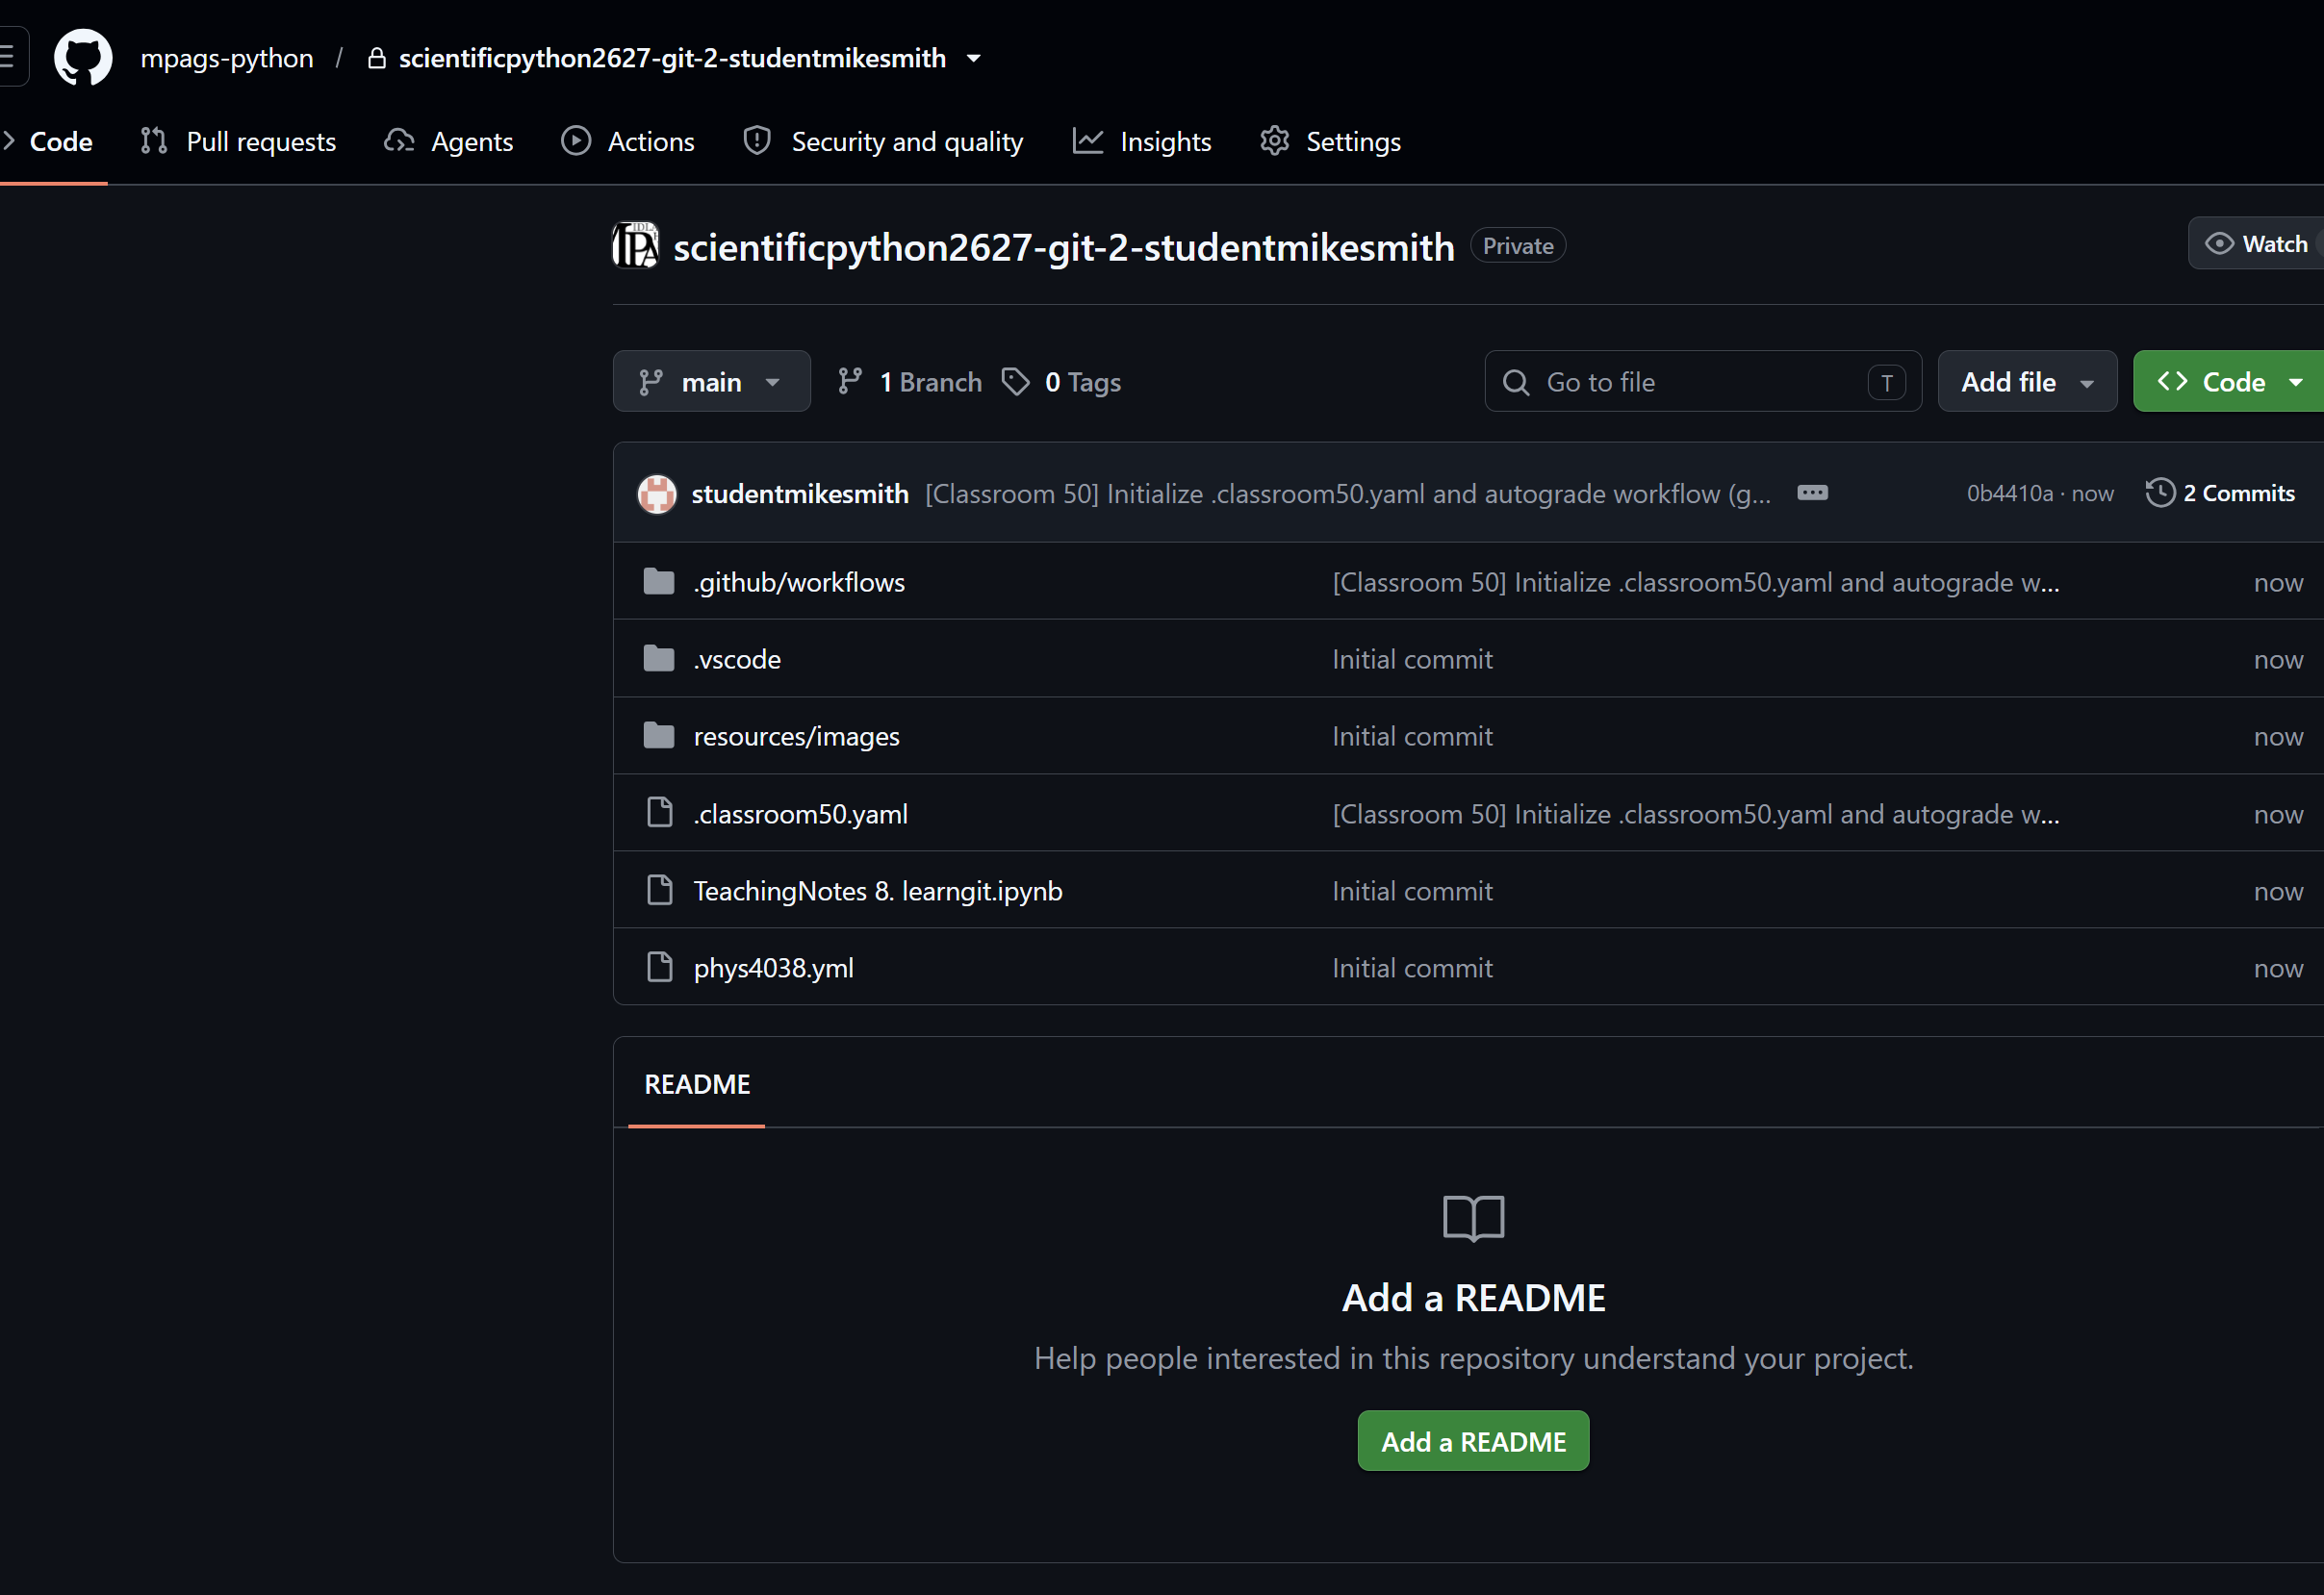Image resolution: width=2324 pixels, height=1595 pixels.
Task: Click the studentmikesmith avatar icon
Action: 657,494
